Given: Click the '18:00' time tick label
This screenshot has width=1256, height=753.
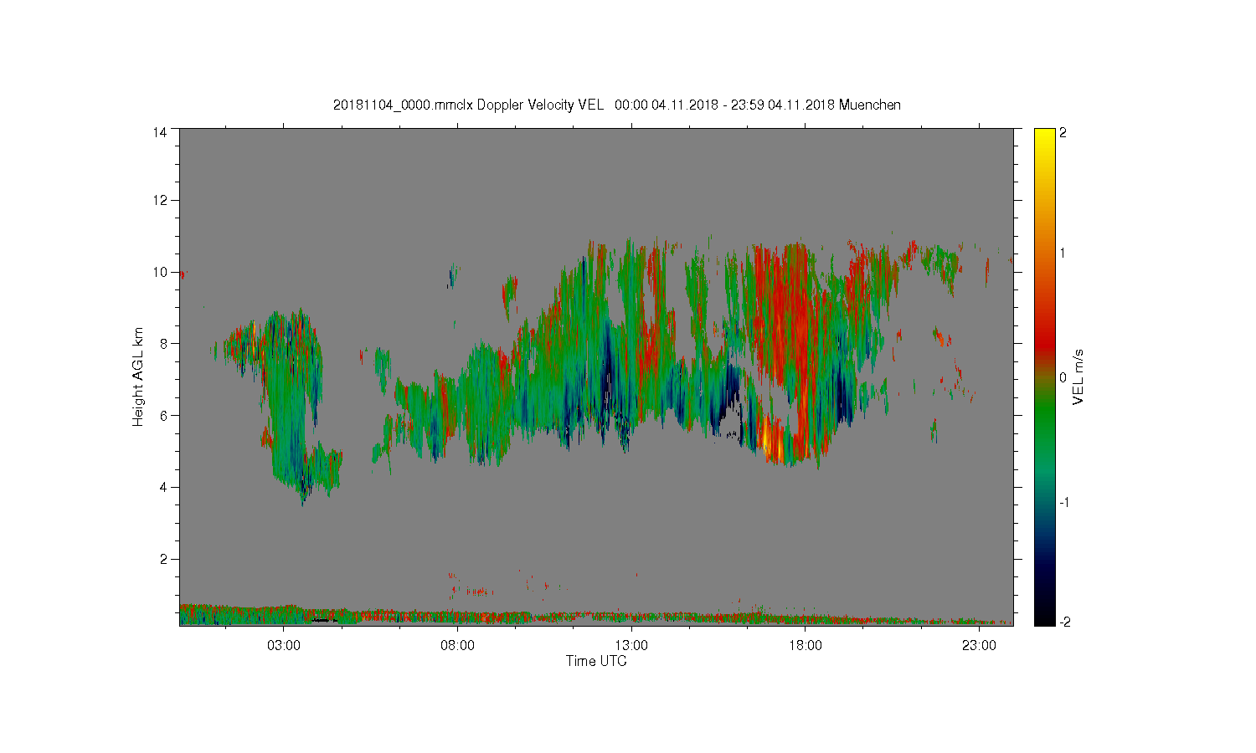Looking at the screenshot, I should click(806, 645).
